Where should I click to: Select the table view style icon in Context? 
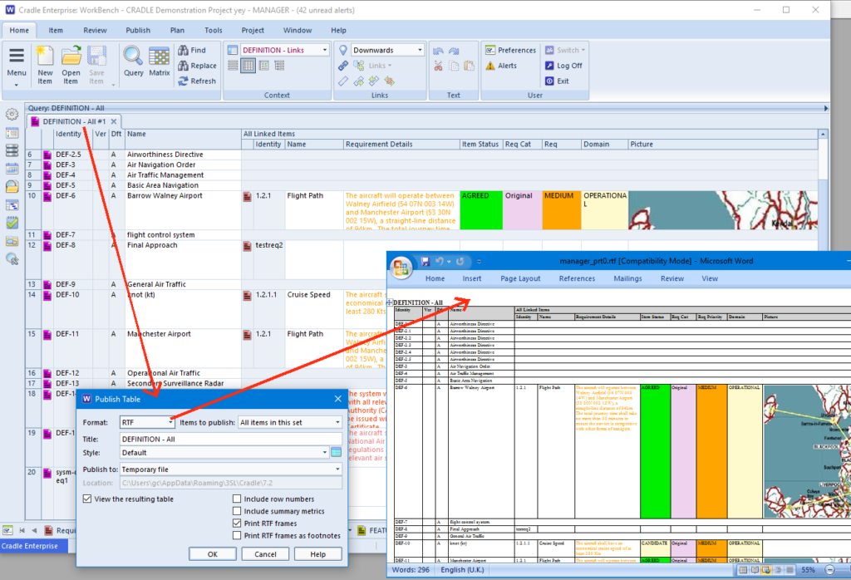pyautogui.click(x=248, y=66)
